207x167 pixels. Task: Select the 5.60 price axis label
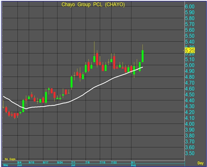[190, 30]
